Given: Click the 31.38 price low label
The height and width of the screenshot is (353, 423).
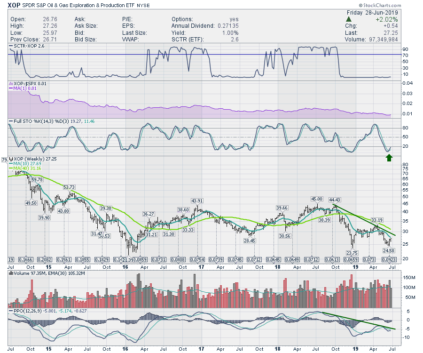Looking at the screenshot, I should click(x=169, y=234).
